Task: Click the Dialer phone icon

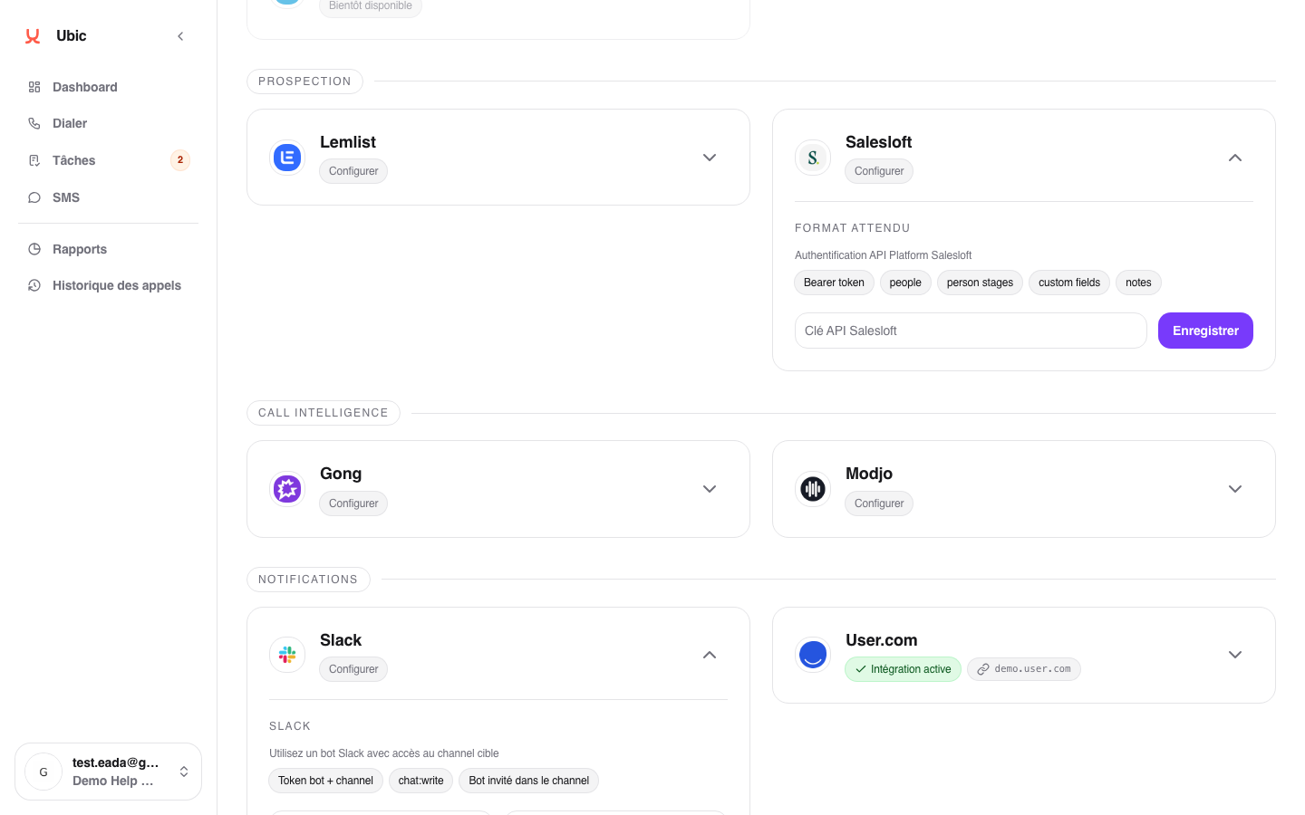Action: (34, 123)
